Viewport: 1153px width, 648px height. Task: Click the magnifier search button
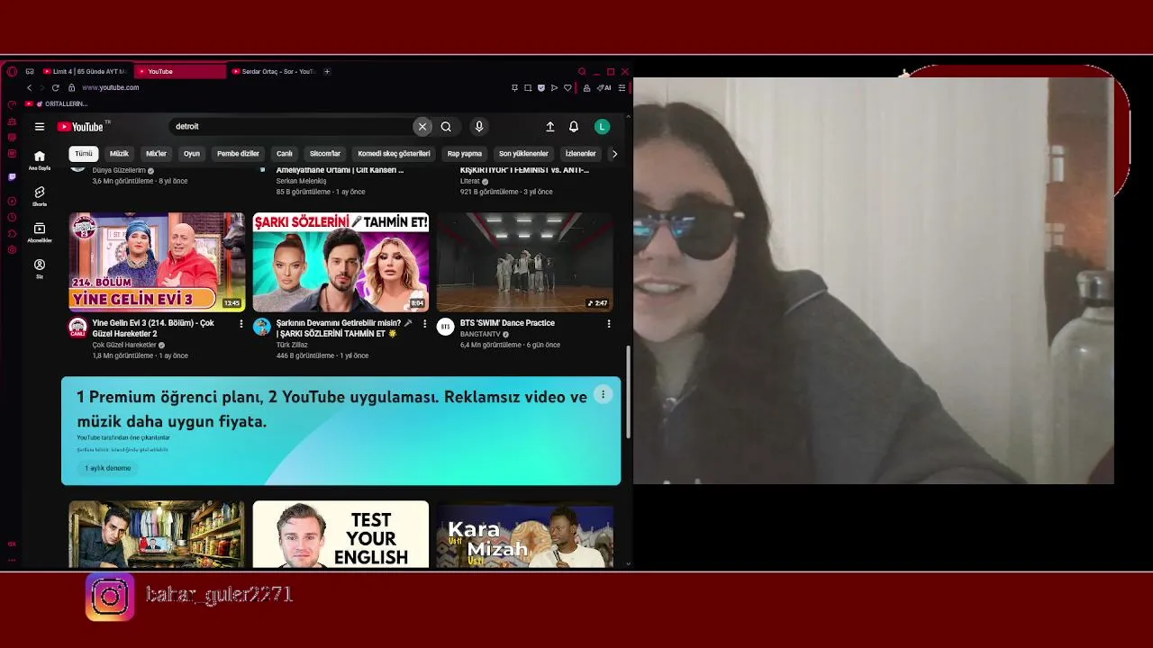tap(446, 127)
